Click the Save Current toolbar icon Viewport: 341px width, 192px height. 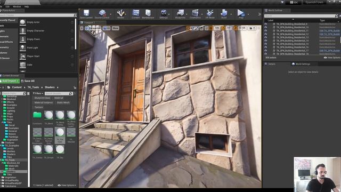pos(86,14)
